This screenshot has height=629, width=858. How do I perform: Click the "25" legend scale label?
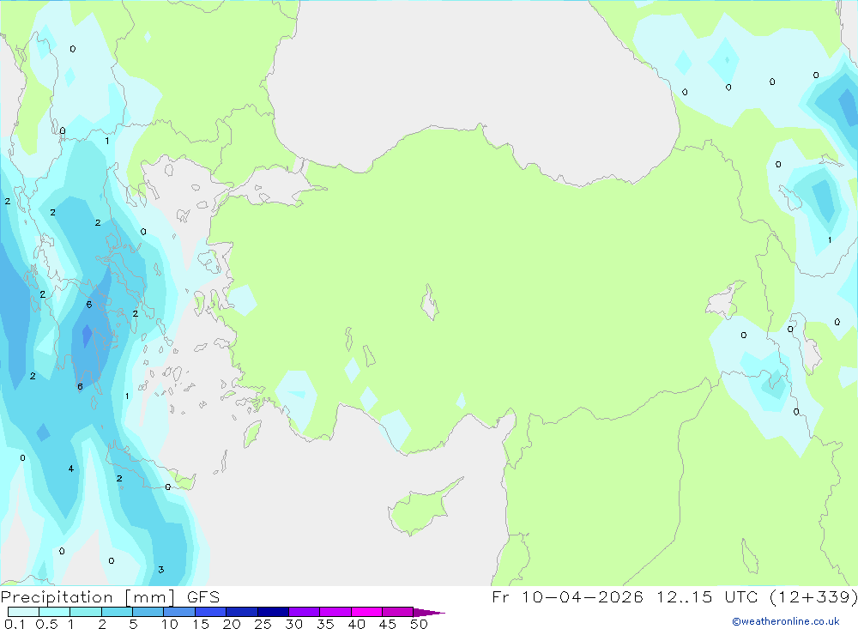(x=263, y=624)
